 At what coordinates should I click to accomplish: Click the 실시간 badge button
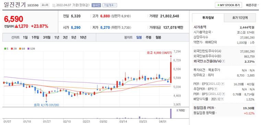pos(96,5)
